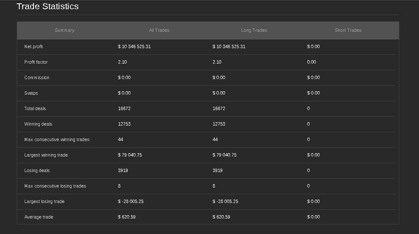The height and width of the screenshot is (234, 419).
Task: Select the Losing deals row label
Action: tap(37, 170)
